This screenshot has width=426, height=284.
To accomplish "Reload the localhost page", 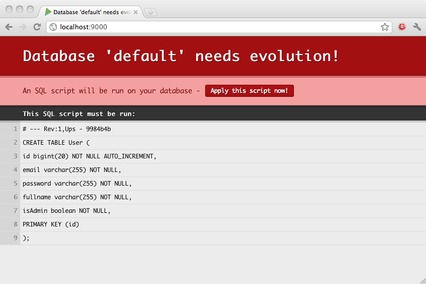I will 37,27.
